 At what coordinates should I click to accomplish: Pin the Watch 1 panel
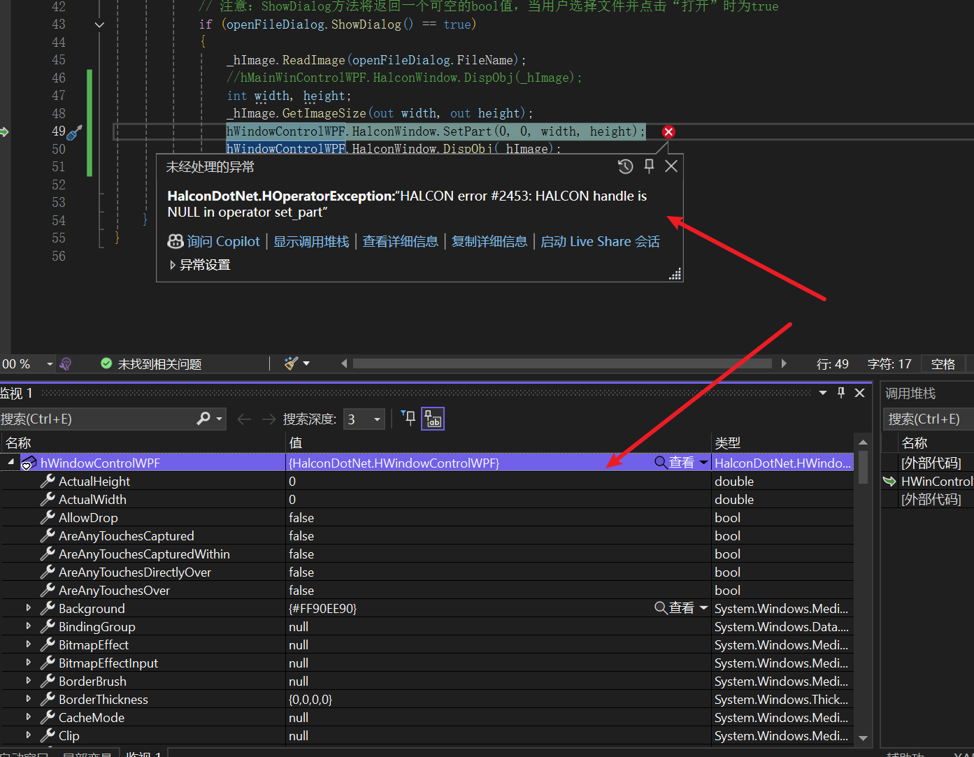(841, 393)
